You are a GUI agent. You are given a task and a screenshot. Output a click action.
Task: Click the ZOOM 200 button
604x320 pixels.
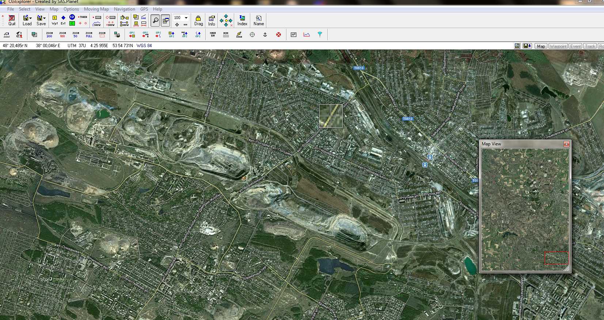[49, 35]
